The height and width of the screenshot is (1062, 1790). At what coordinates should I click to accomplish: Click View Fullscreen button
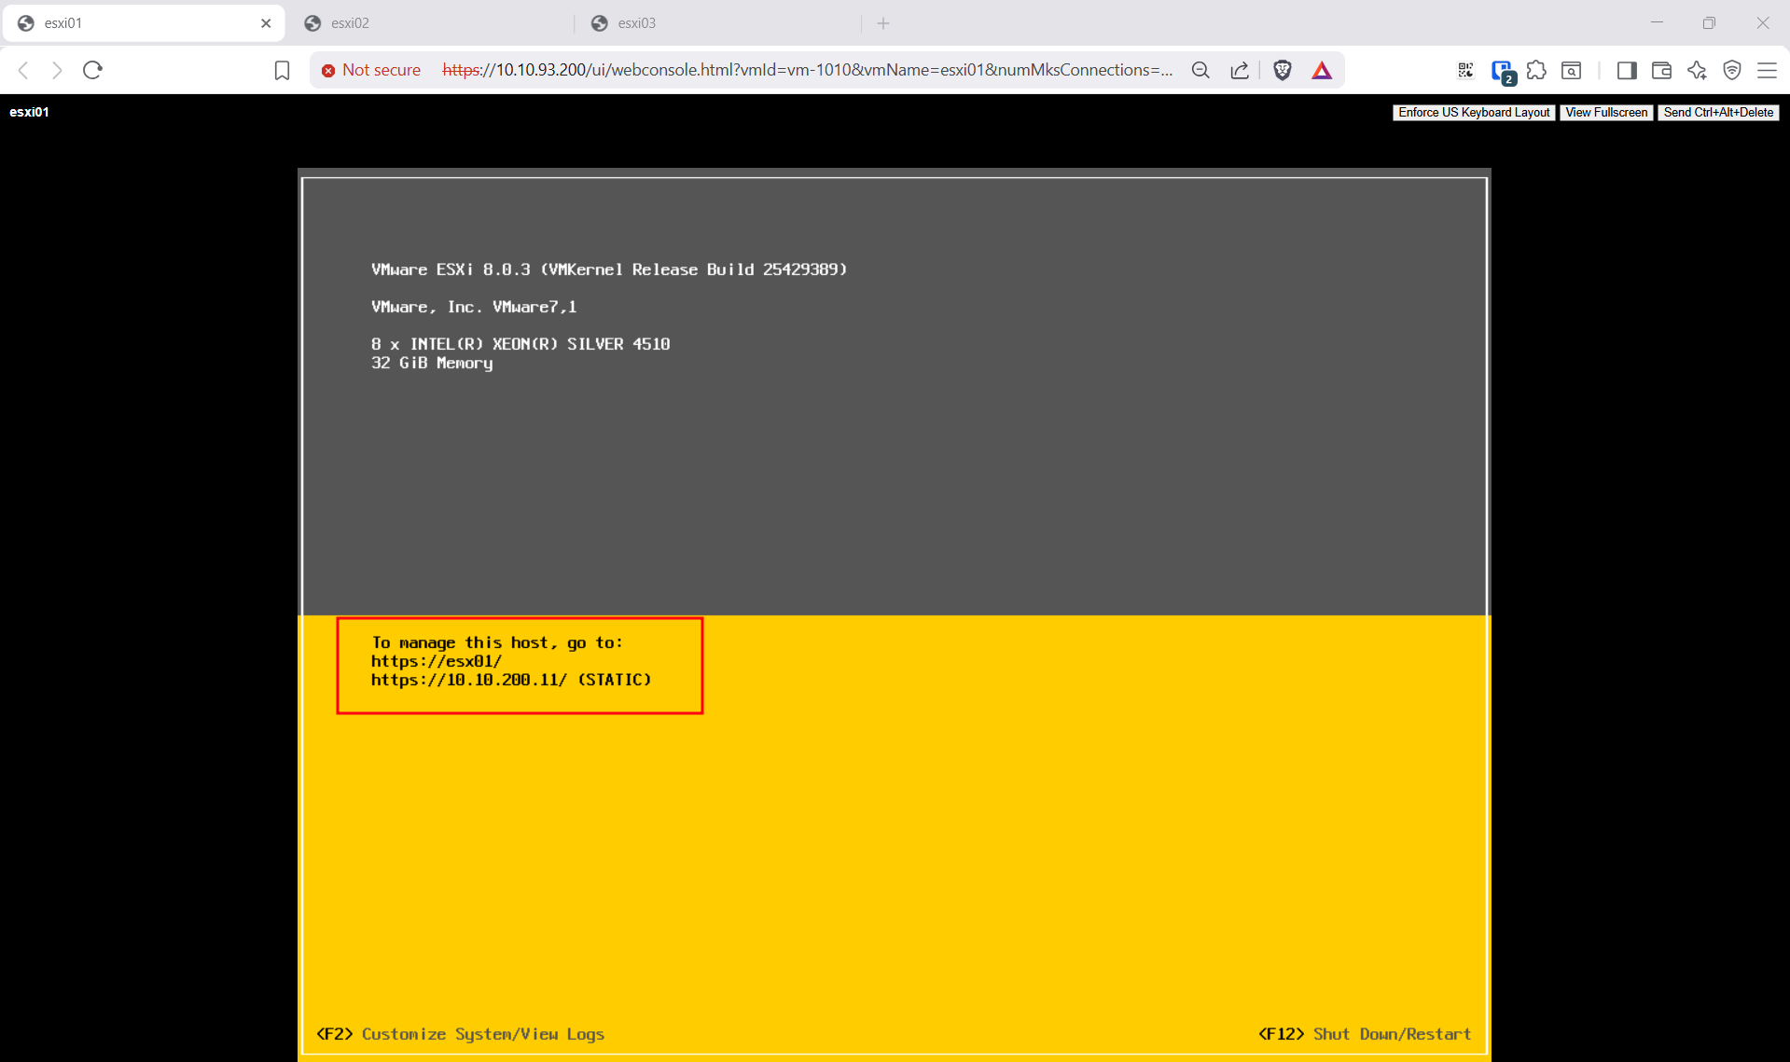[x=1606, y=113]
